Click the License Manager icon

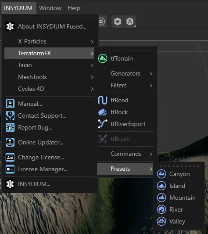coord(10,169)
